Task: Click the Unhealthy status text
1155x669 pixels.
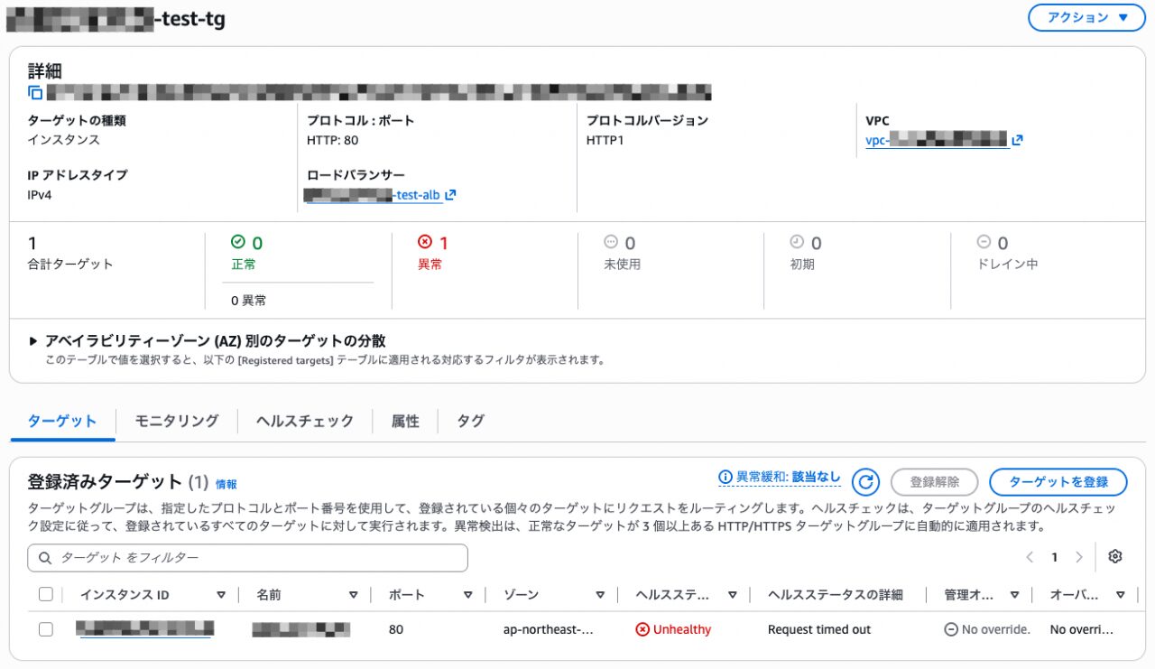Action: [x=682, y=629]
